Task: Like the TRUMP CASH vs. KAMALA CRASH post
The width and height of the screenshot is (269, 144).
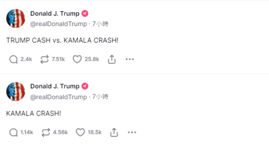Action: (77, 59)
